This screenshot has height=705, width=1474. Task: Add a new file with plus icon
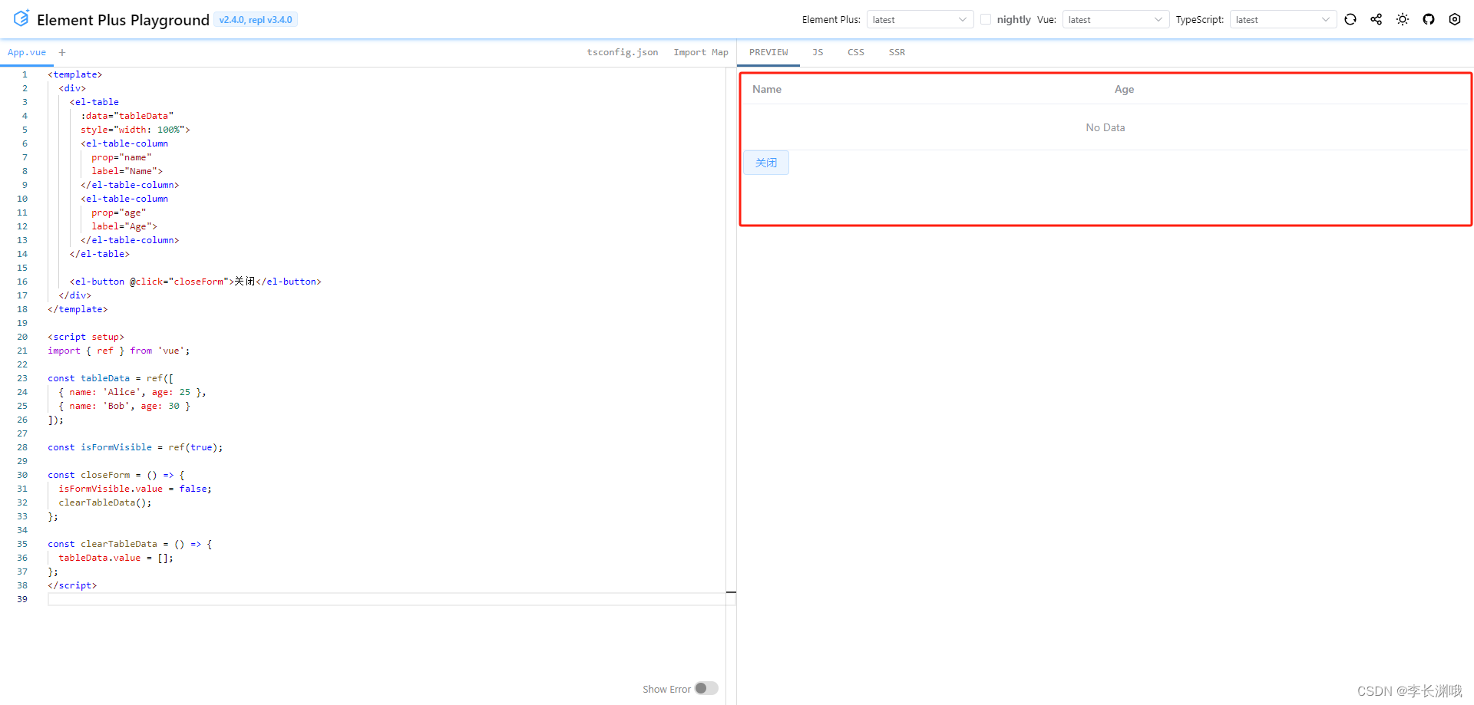62,52
